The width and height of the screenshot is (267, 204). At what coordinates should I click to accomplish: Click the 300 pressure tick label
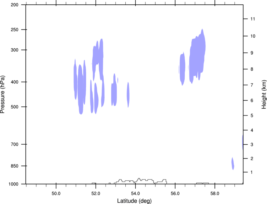pos(14,50)
